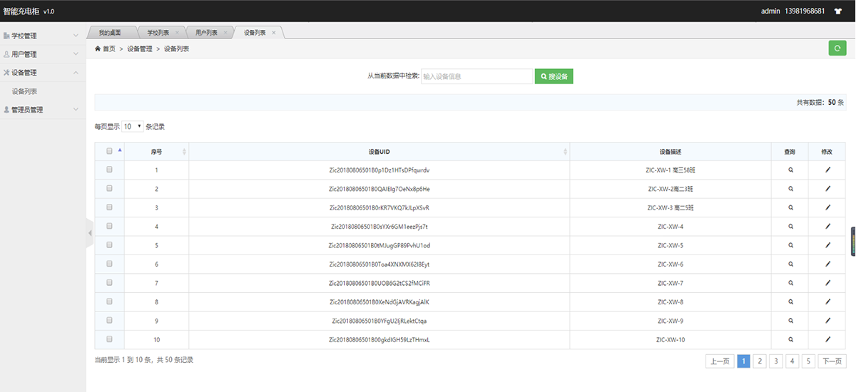856x392 pixels.
Task: Edit device ZIC-XW-10 with pencil icon
Action: pos(827,340)
